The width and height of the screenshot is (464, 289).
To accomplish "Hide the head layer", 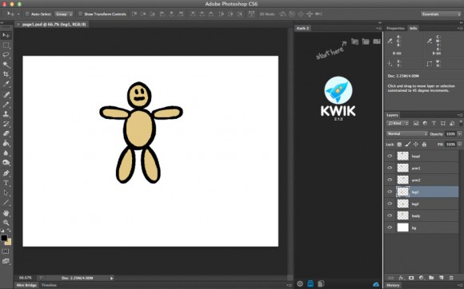I will (x=390, y=156).
